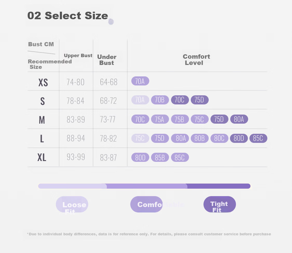Viewport: 292px width, 253px height.
Task: Click the 80C badge in L row
Action: pos(219,138)
